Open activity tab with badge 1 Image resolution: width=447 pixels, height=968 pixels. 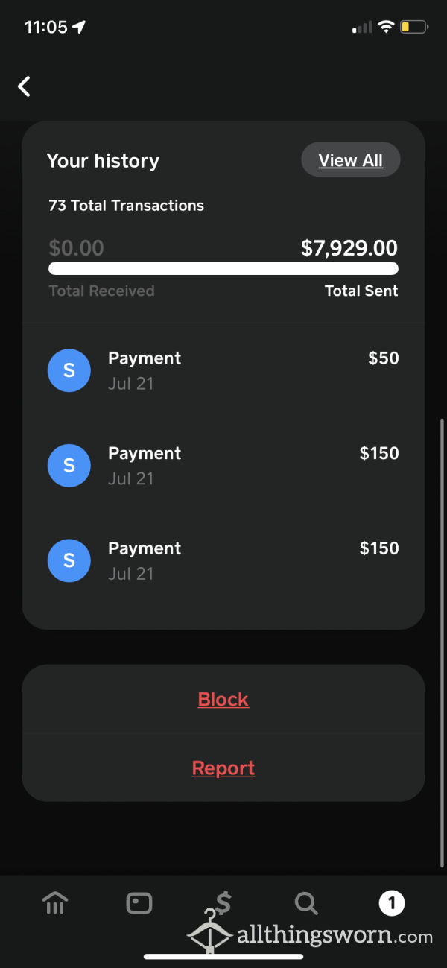pyautogui.click(x=391, y=904)
